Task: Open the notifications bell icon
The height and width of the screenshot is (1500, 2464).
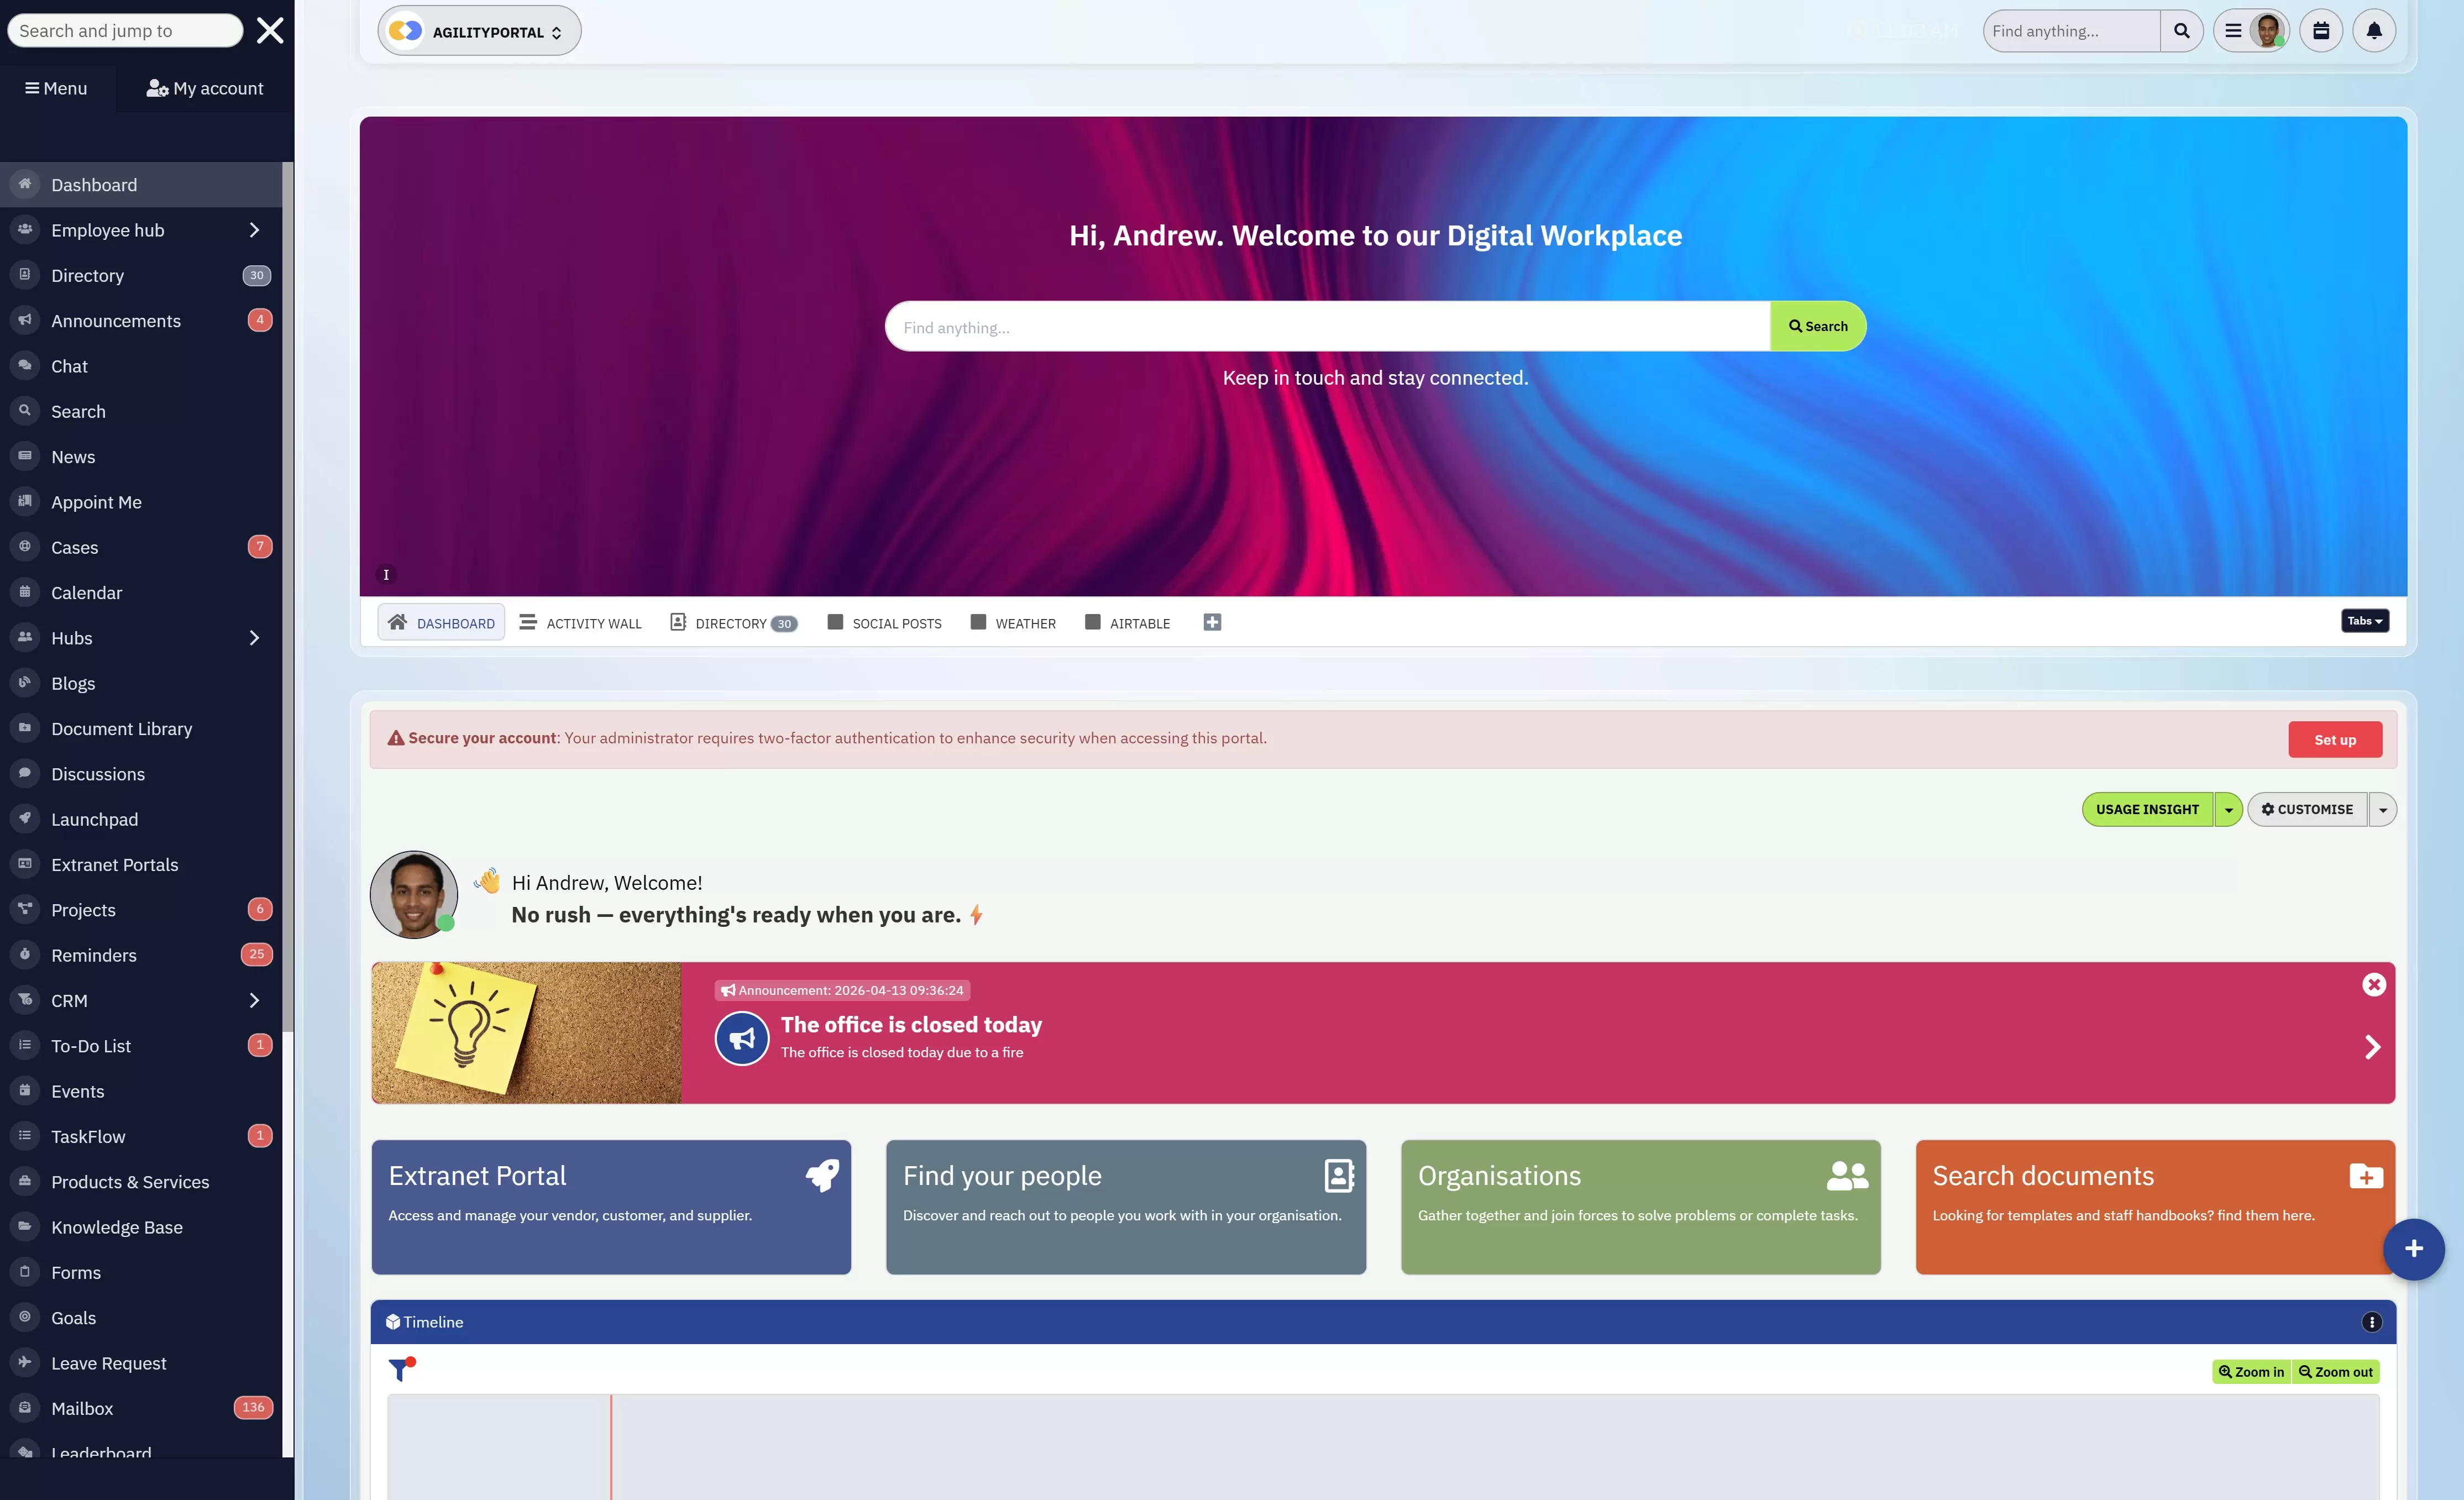Action: coord(2373,31)
